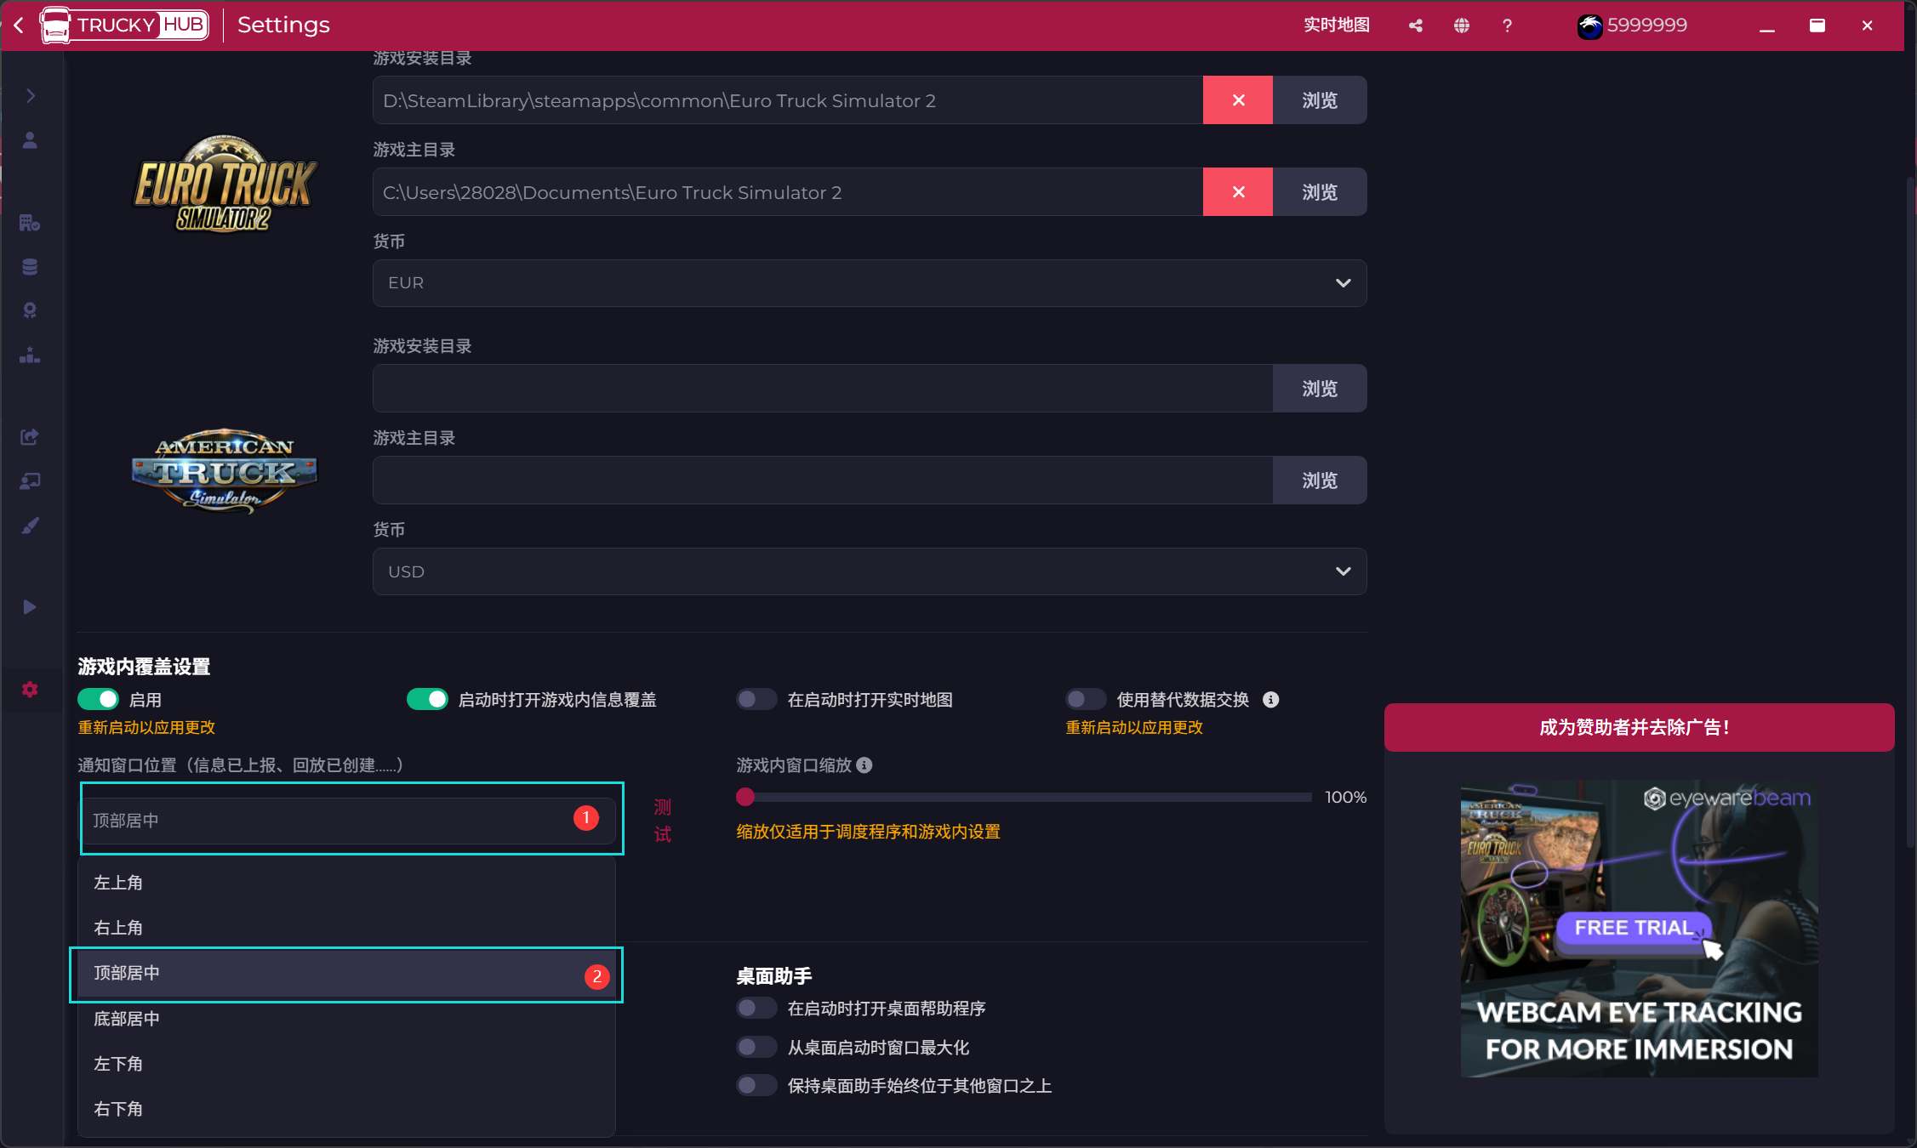This screenshot has height=1148, width=1917.
Task: Select 右上角 from the position list
Action: (346, 928)
